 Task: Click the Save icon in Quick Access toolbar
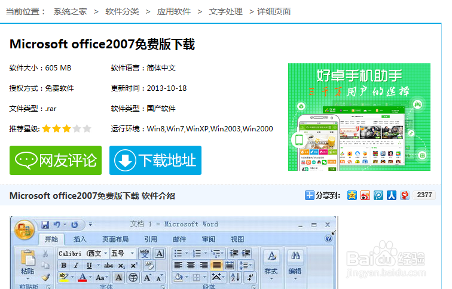click(x=45, y=225)
